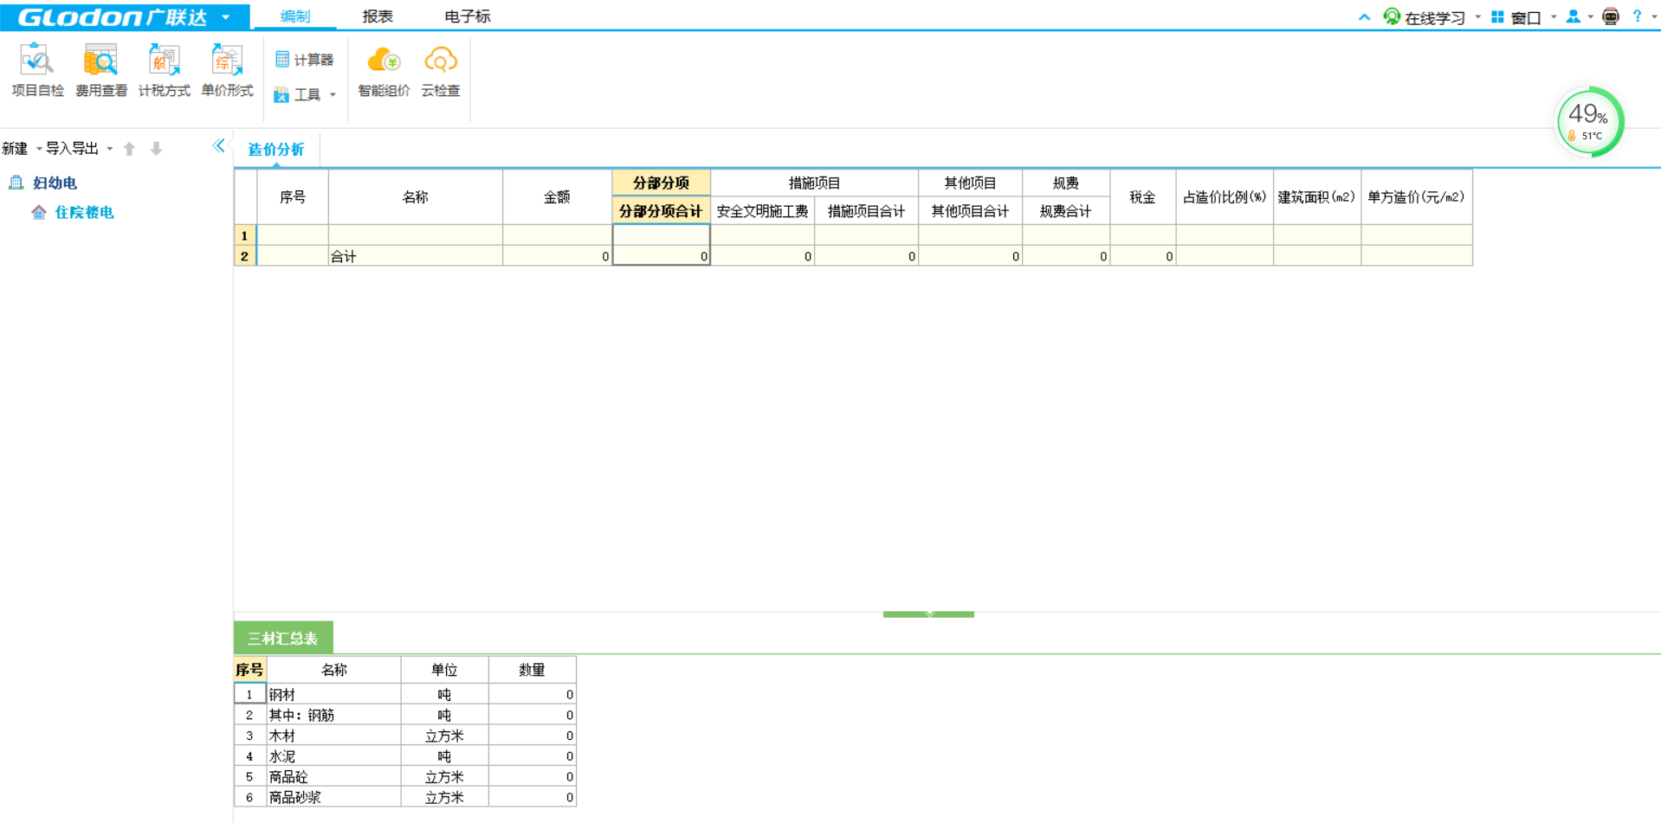Select 妇幼电 in project tree

[x=55, y=183]
